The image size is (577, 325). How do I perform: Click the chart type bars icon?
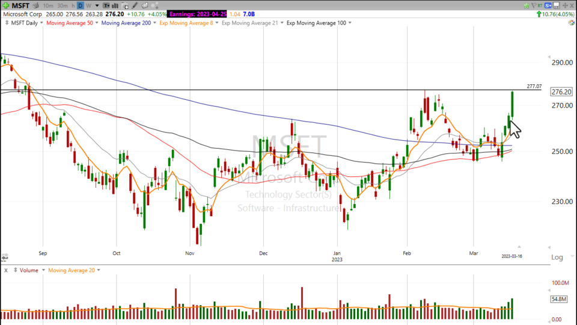click(115, 5)
